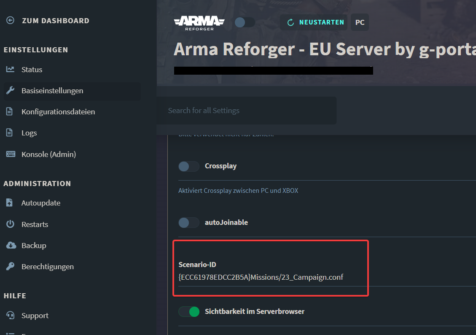Open the Logs document icon
This screenshot has width=476, height=335.
(10, 132)
